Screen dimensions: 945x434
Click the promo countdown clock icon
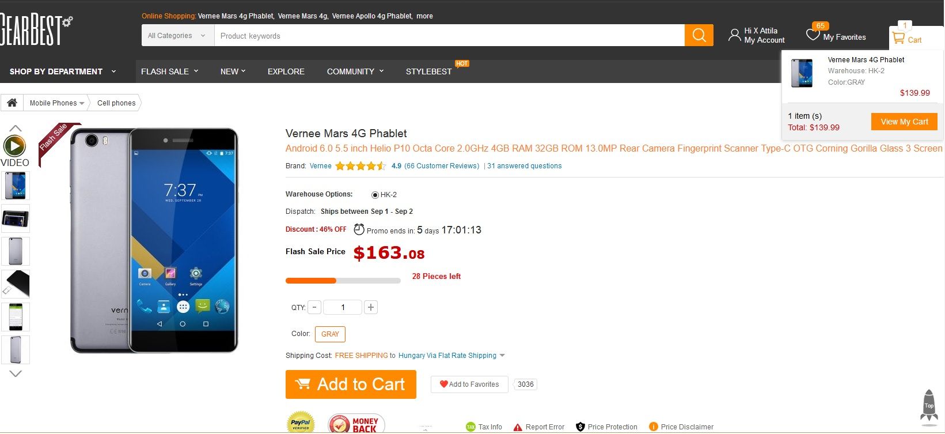tap(359, 229)
